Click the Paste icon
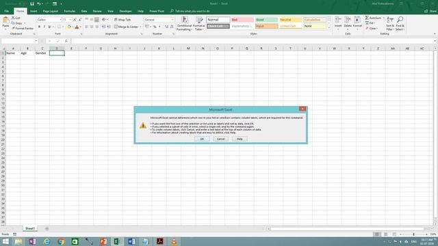This screenshot has height=246, width=438. [5, 20]
